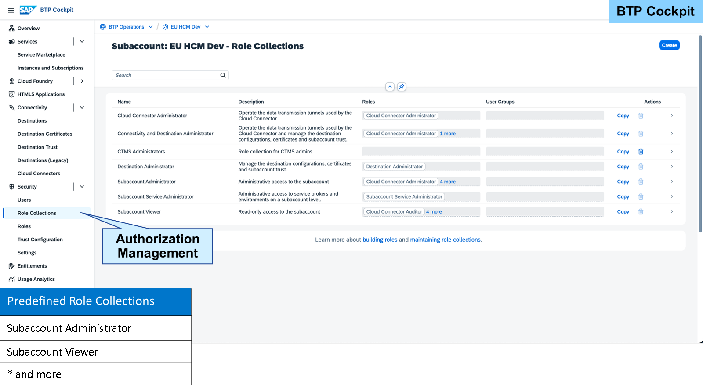Open Trust Configuration page

40,240
